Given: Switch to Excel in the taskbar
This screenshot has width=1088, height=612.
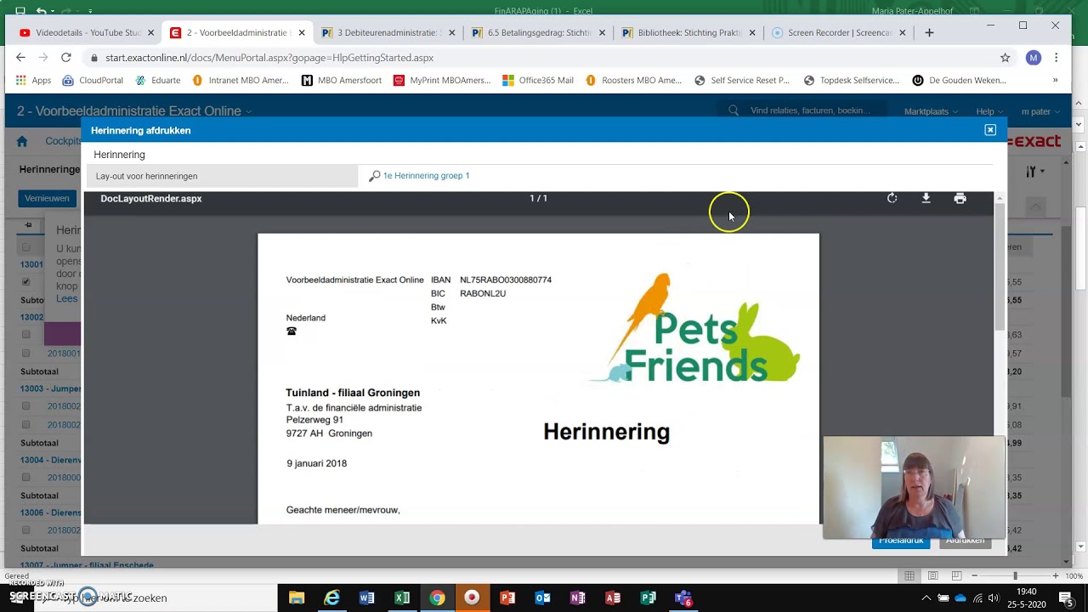Looking at the screenshot, I should pyautogui.click(x=402, y=598).
